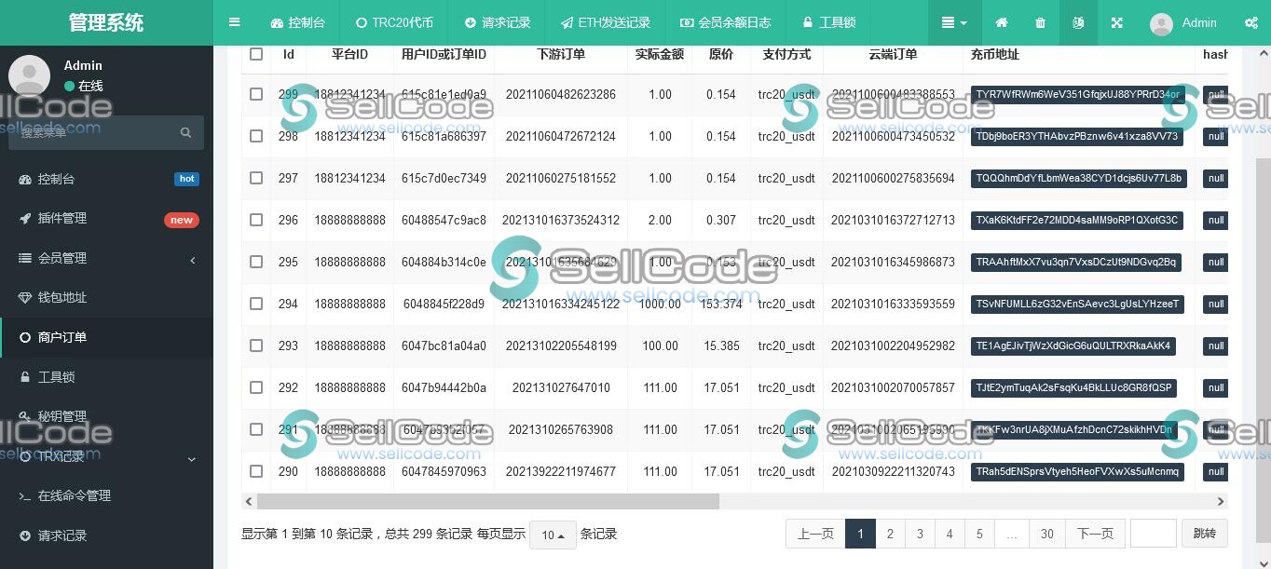The image size is (1271, 569).
Task: Click the 充币地址 column header
Action: (995, 54)
